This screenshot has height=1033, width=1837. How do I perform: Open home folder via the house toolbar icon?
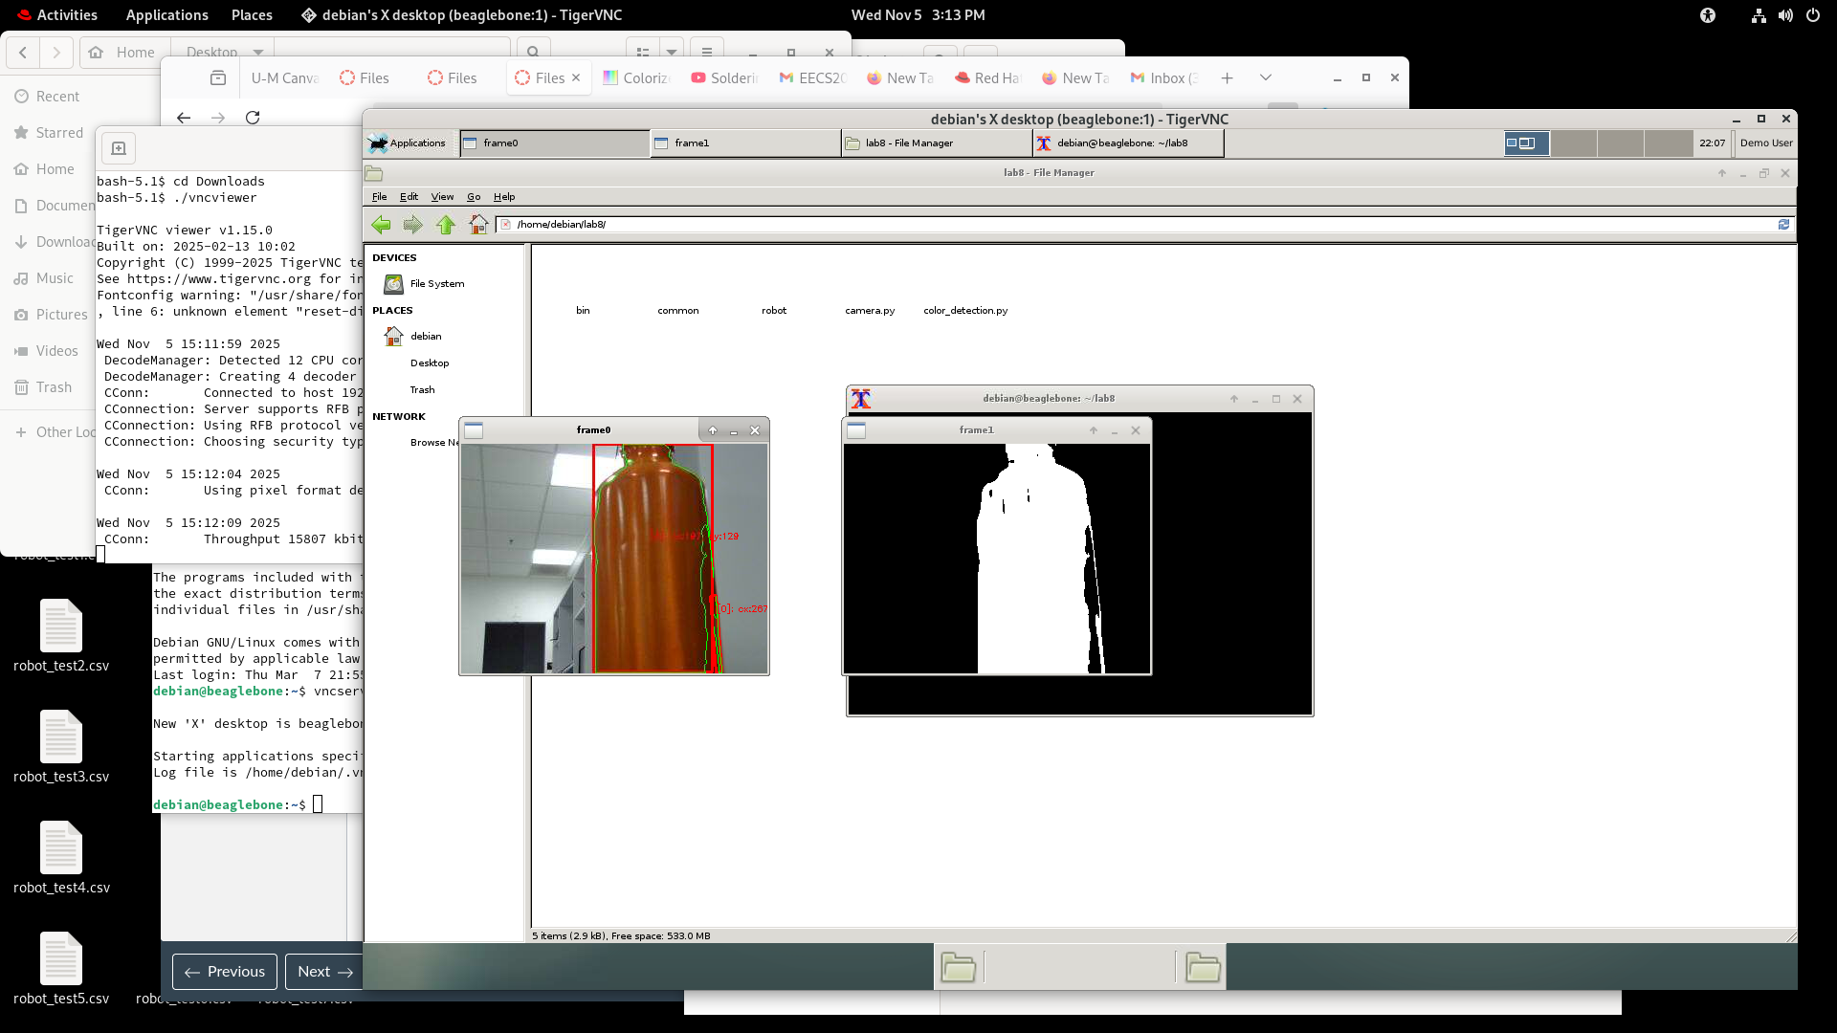[477, 224]
